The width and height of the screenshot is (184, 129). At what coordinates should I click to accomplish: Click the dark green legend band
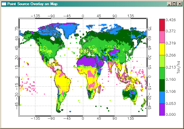(163, 85)
